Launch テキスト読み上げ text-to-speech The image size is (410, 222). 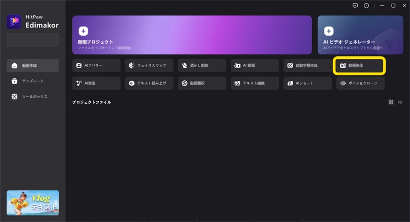(149, 83)
